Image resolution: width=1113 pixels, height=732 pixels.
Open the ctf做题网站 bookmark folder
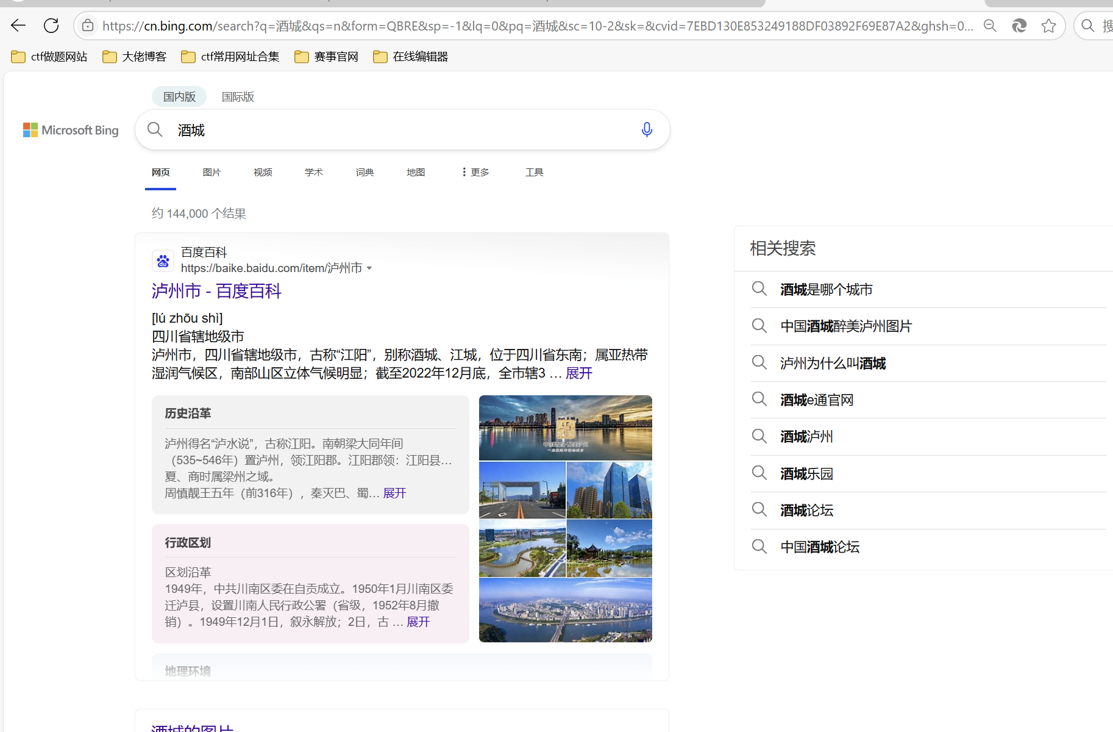pos(49,57)
